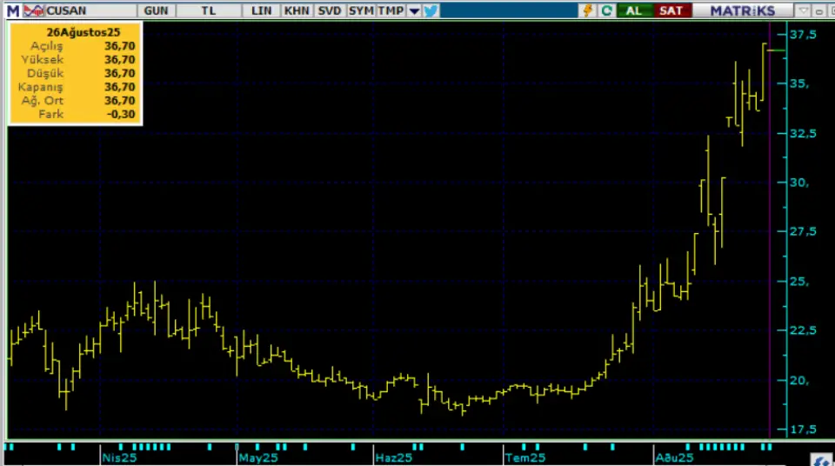Click the CUSAN symbol input field
Viewport: 835px width, 466px height.
click(x=85, y=10)
